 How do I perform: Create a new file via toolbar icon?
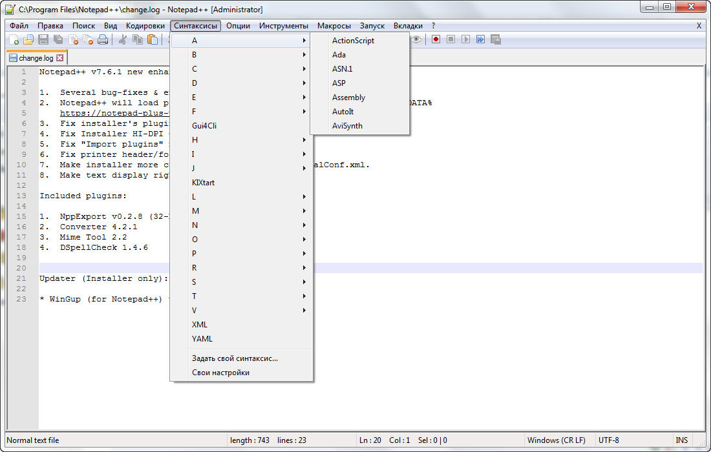click(14, 40)
